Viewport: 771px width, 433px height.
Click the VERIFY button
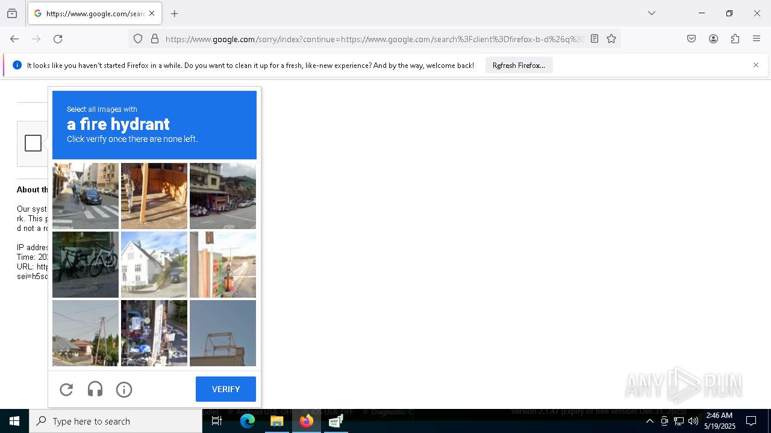pos(226,389)
